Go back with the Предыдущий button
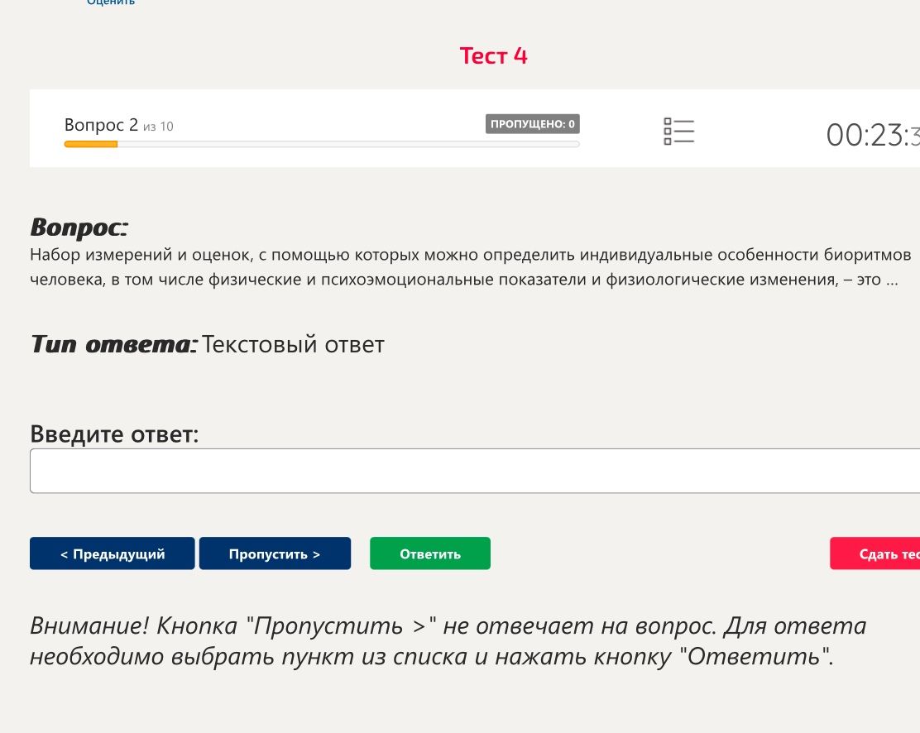This screenshot has width=920, height=733. 112,553
